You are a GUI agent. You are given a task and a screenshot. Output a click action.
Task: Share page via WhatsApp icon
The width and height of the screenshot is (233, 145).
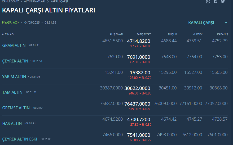coord(208,1)
